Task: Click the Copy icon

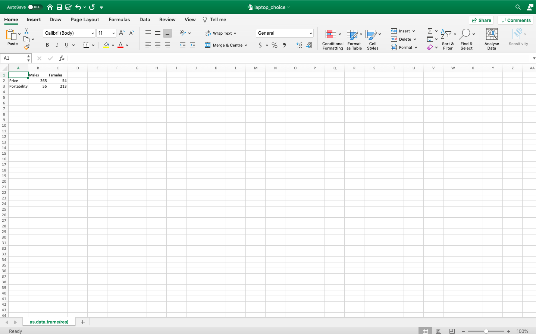Action: (x=26, y=39)
